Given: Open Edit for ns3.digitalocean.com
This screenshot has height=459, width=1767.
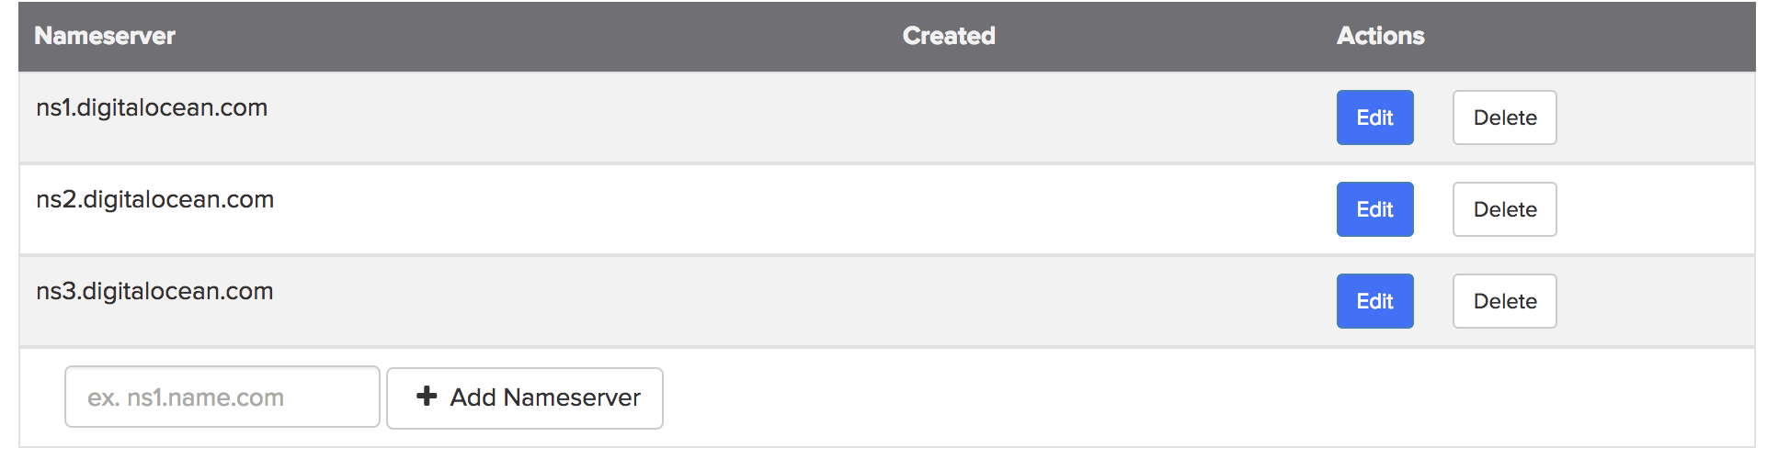Looking at the screenshot, I should [x=1374, y=301].
